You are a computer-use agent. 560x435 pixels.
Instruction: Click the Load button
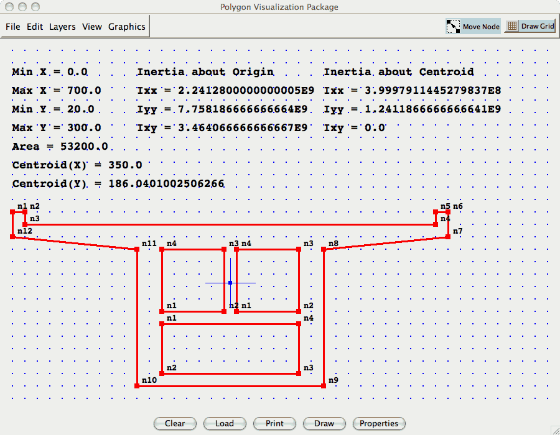tap(225, 424)
